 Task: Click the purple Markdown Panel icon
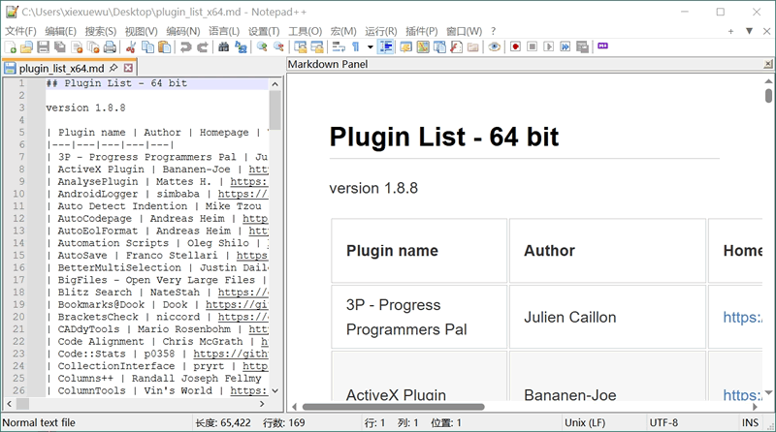click(602, 46)
